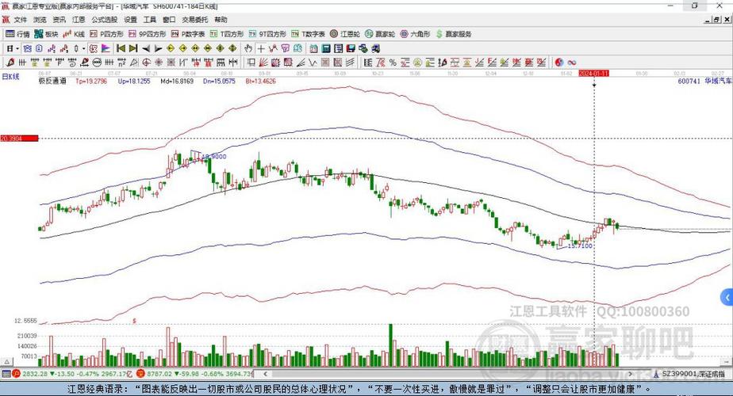Click the circled wave drawing icon
Image resolution: width=733 pixels, height=396 pixels.
click(x=97, y=62)
